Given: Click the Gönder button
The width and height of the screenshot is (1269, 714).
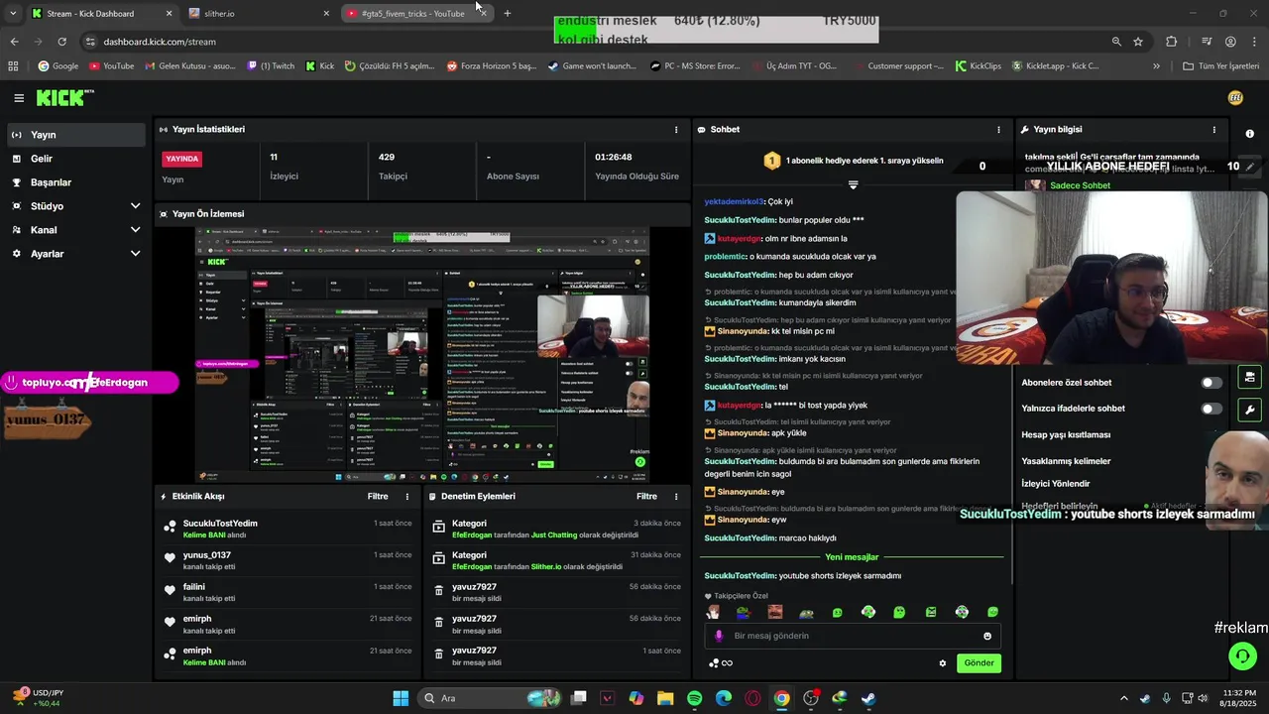Looking at the screenshot, I should click(x=979, y=663).
